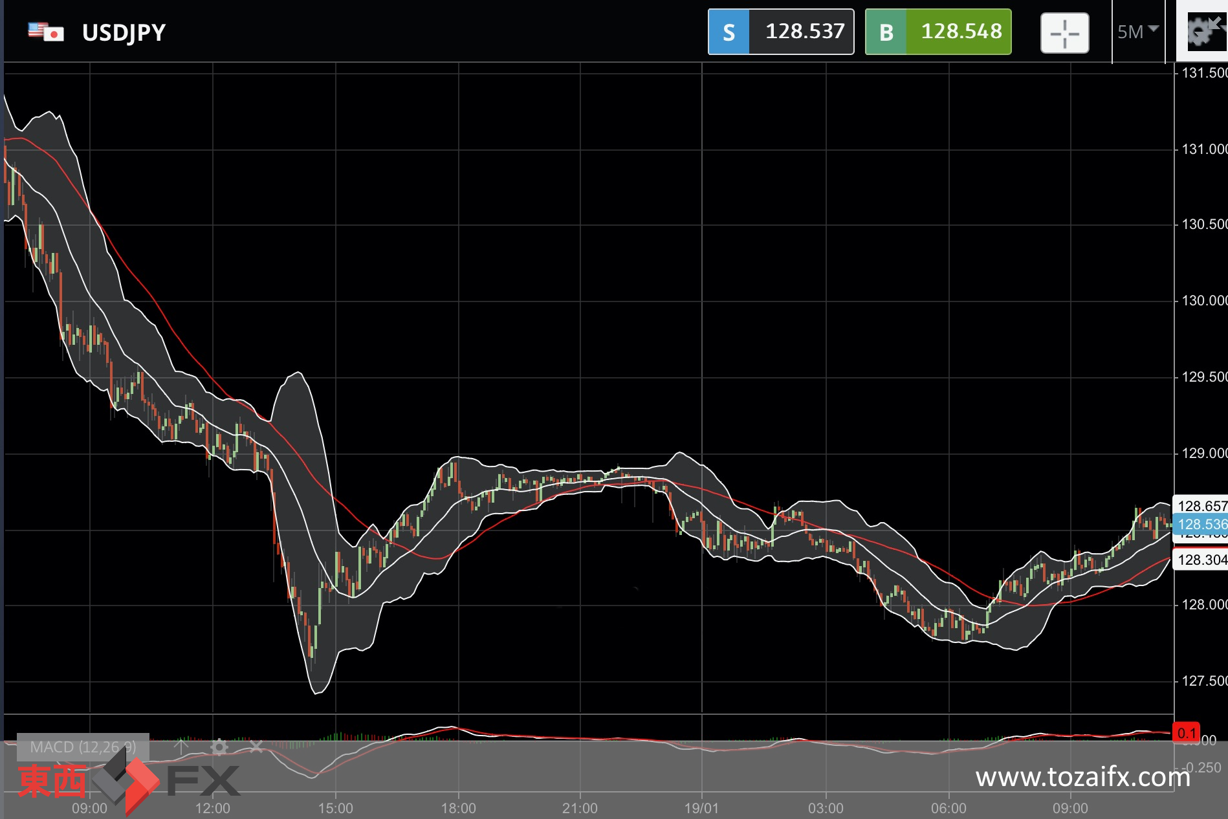Click the Sell button at 128.537
This screenshot has width=1228, height=819.
[x=780, y=32]
